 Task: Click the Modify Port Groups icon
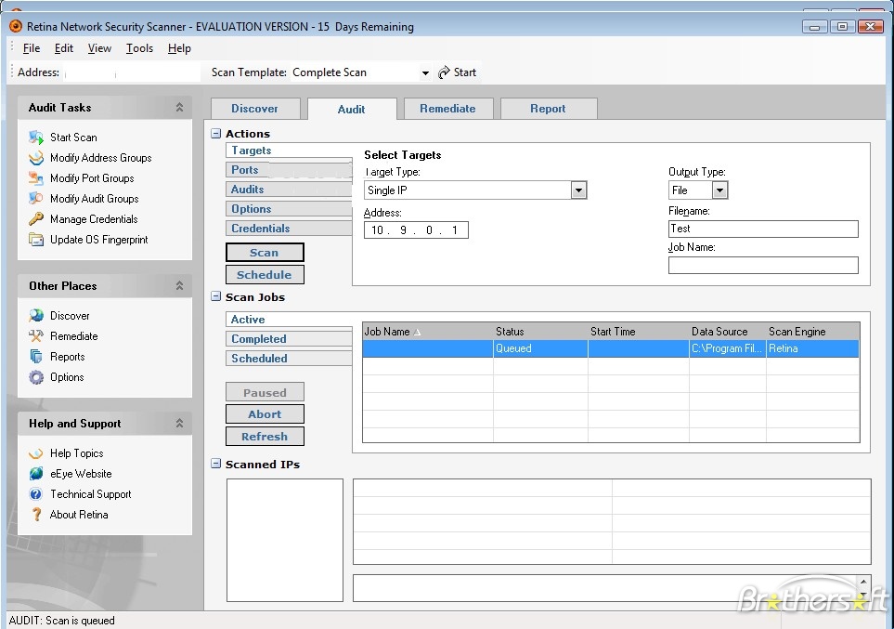36,178
